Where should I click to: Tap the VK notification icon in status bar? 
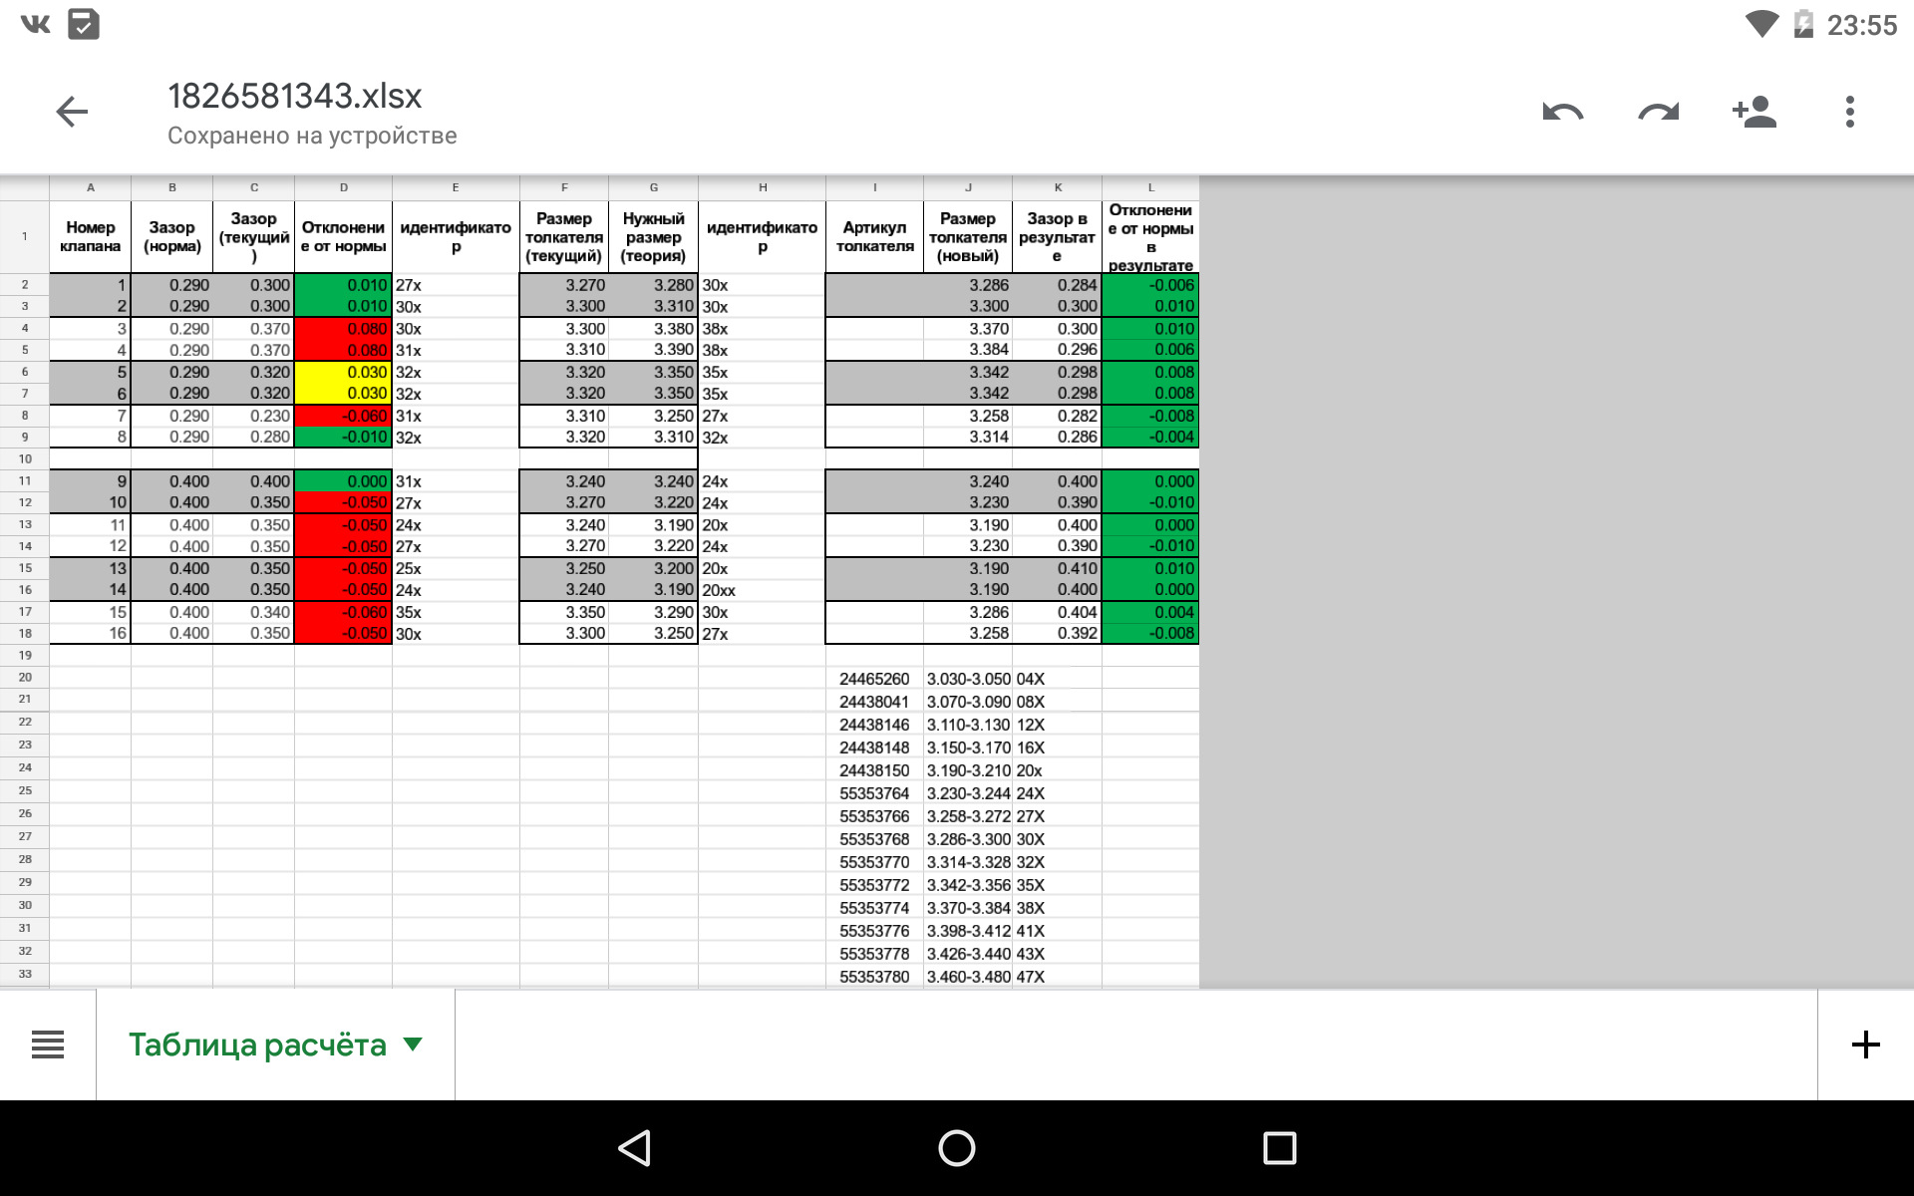[x=35, y=24]
